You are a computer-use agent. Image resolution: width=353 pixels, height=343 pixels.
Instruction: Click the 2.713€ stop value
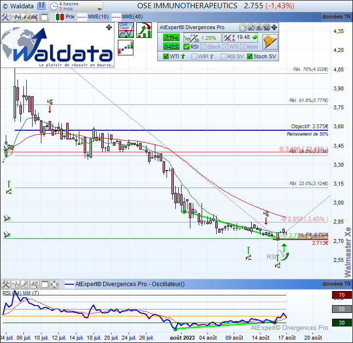coord(320,243)
